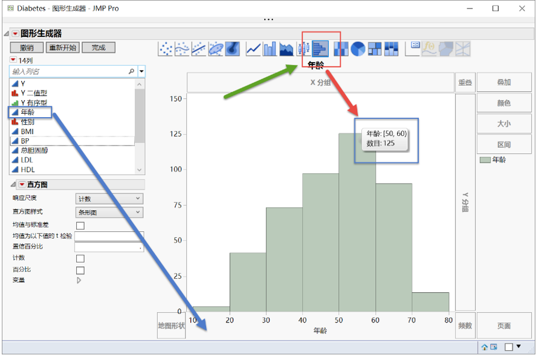Screen dimensions: 539x358
Task: Click the search magnifier icon in column filter
Action: (131, 71)
